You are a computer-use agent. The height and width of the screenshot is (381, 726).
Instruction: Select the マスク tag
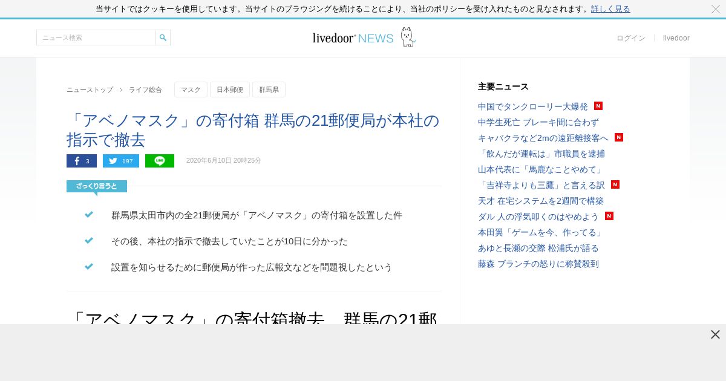191,90
